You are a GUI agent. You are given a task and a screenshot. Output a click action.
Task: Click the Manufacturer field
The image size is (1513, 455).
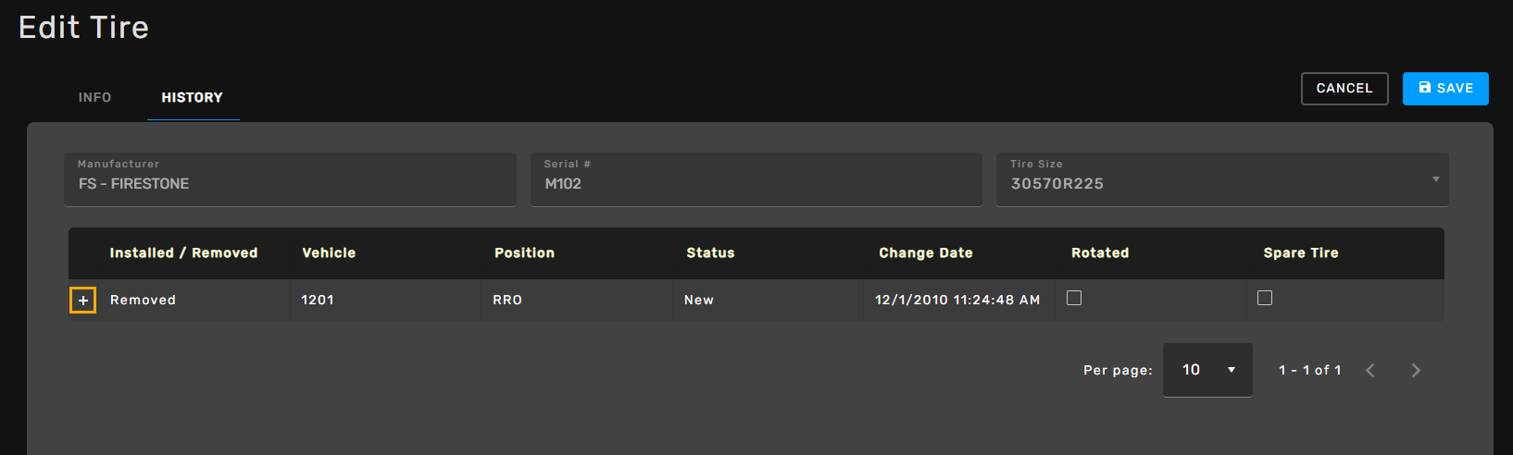tap(290, 179)
